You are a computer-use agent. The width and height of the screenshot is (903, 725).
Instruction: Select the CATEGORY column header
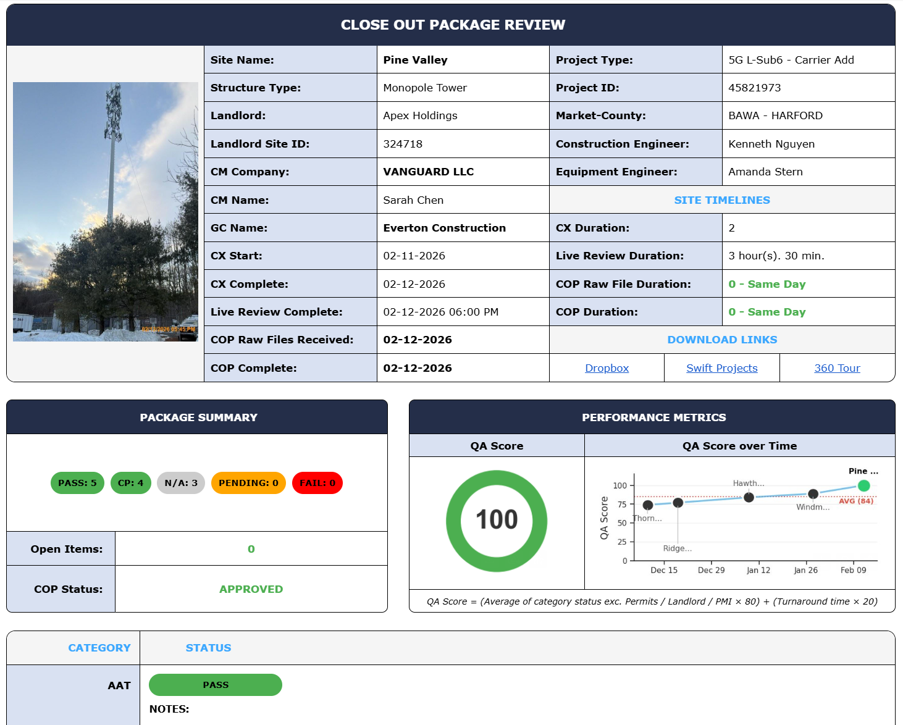[99, 648]
